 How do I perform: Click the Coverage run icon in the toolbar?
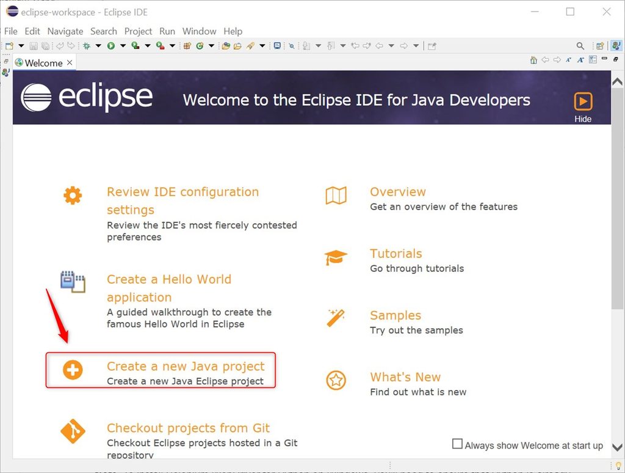[x=135, y=46]
